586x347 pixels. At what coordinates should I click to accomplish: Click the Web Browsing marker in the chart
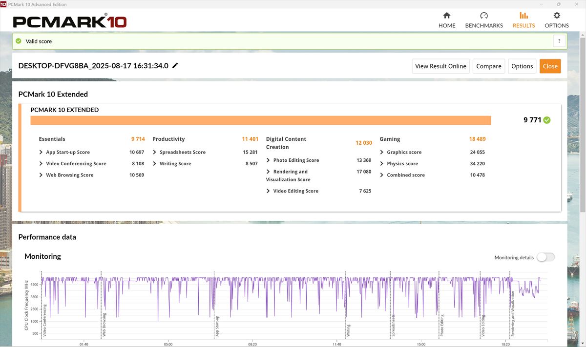(104, 325)
